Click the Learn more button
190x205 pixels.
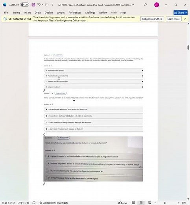click(x=173, y=19)
